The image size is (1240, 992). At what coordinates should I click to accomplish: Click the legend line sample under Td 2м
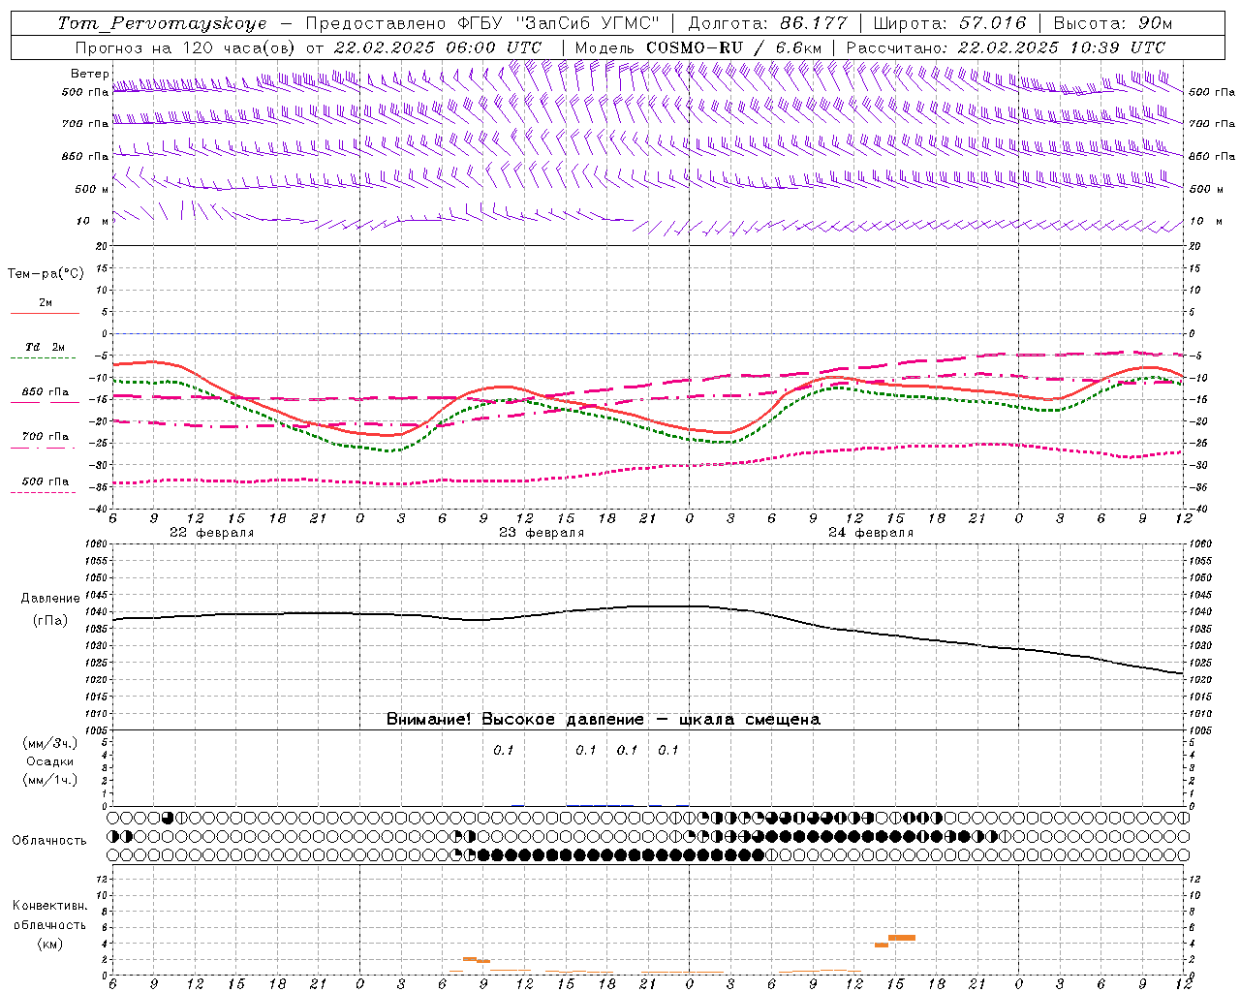(43, 358)
